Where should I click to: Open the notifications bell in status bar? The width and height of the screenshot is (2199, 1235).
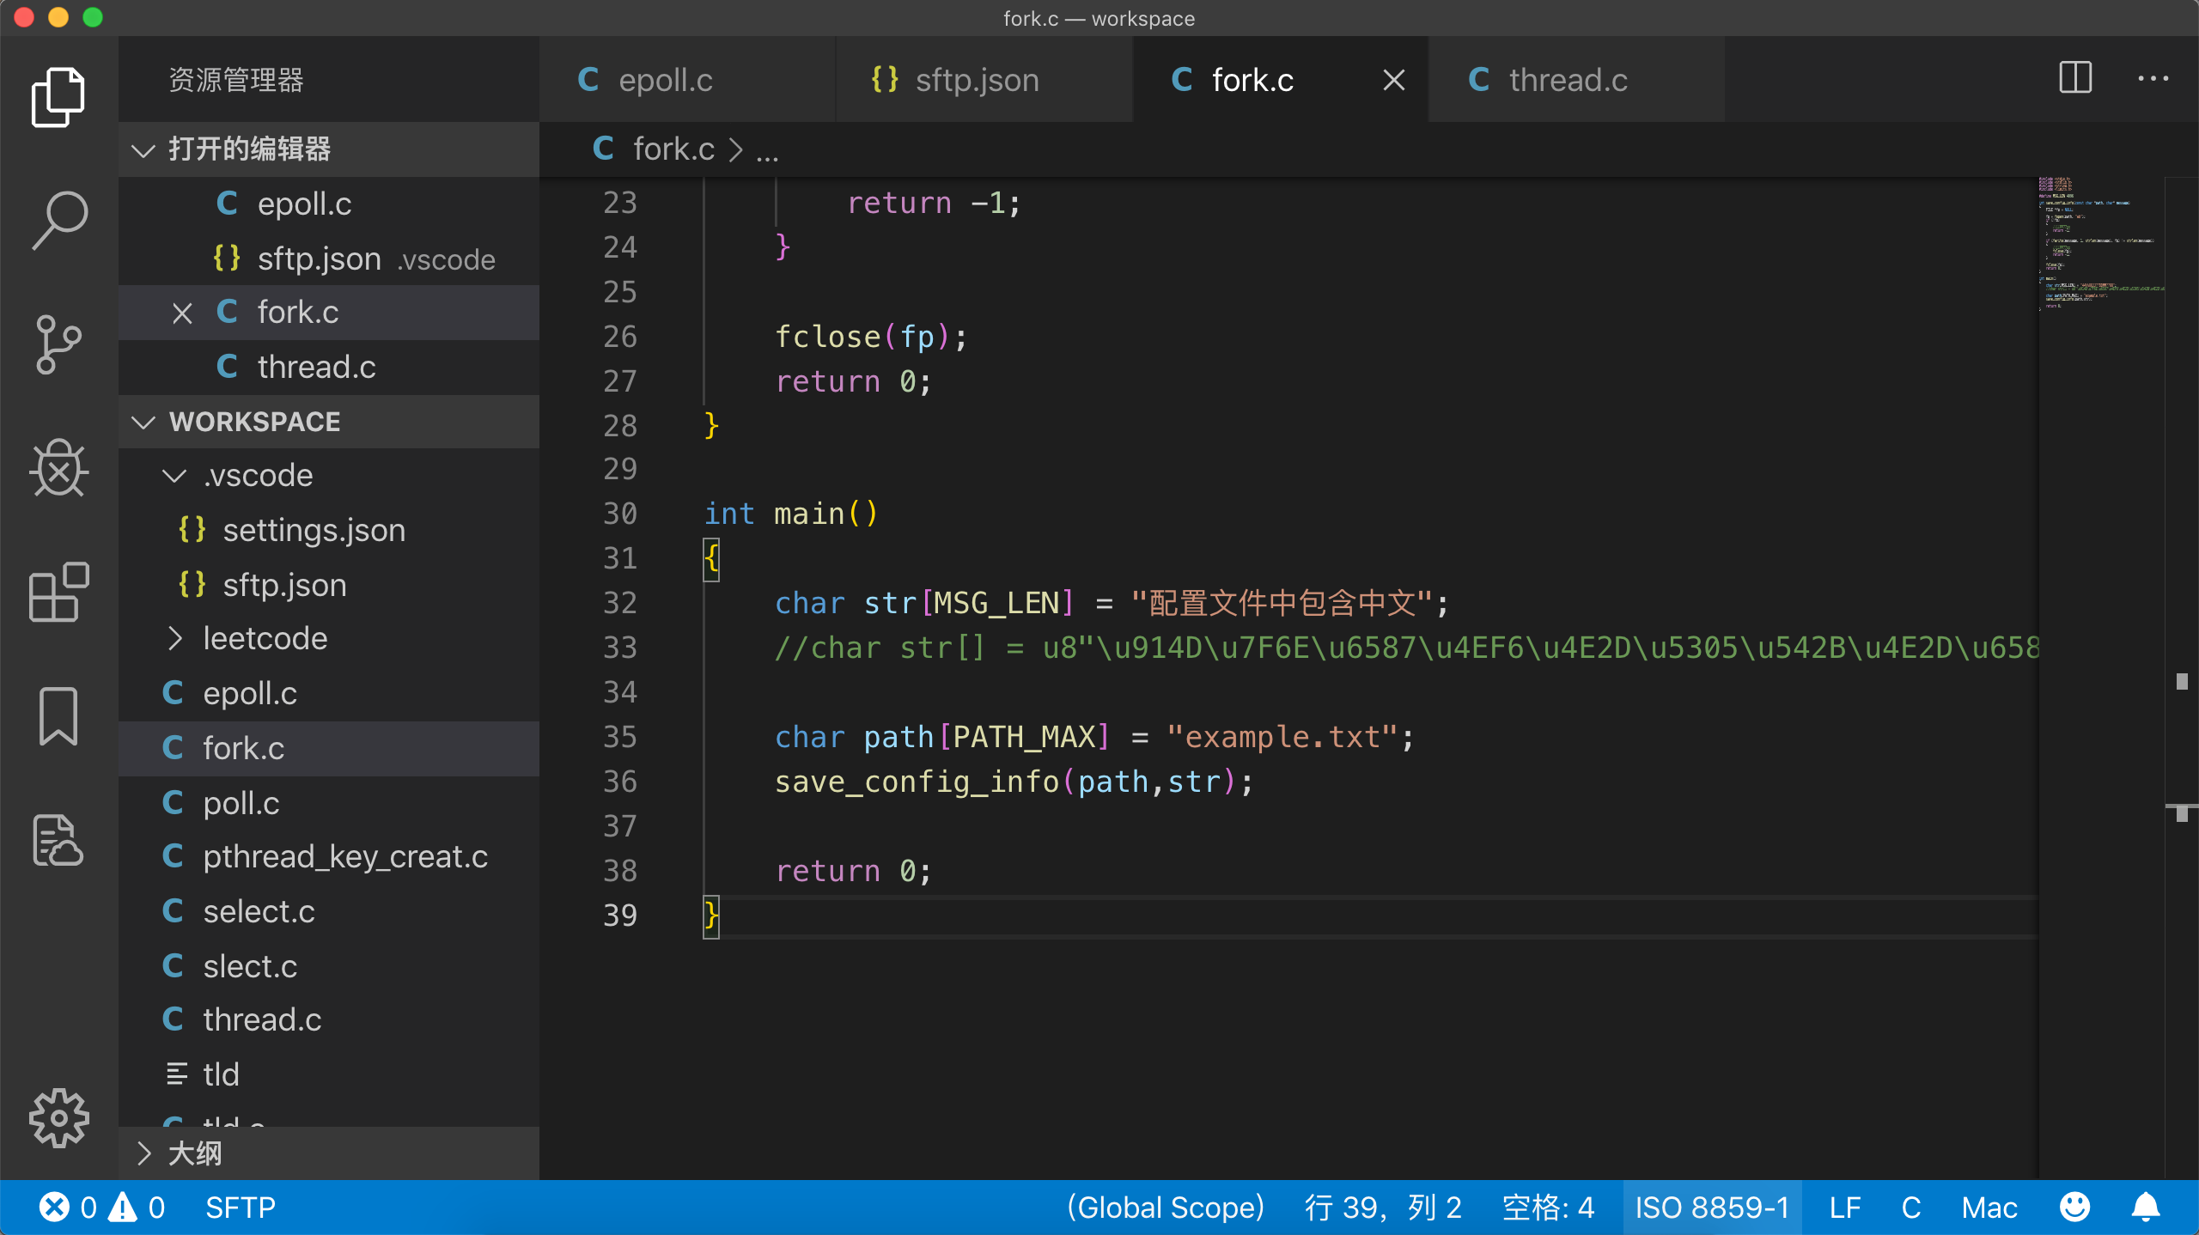coord(2146,1208)
